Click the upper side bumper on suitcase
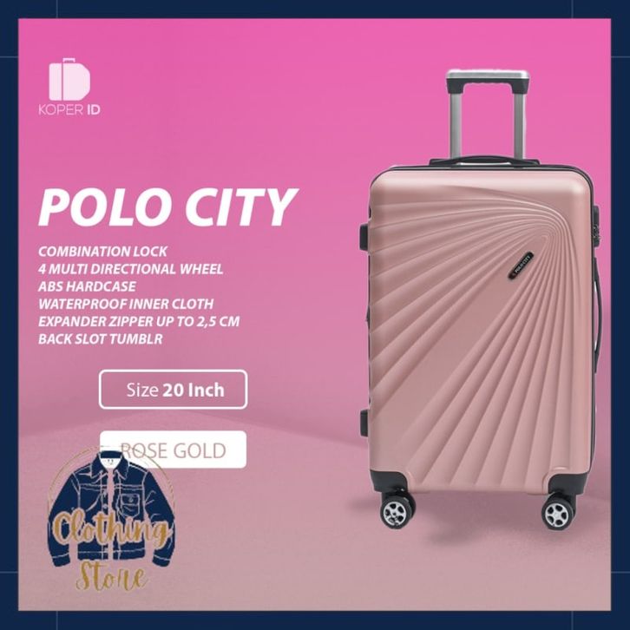This screenshot has height=630, width=630. [363, 235]
